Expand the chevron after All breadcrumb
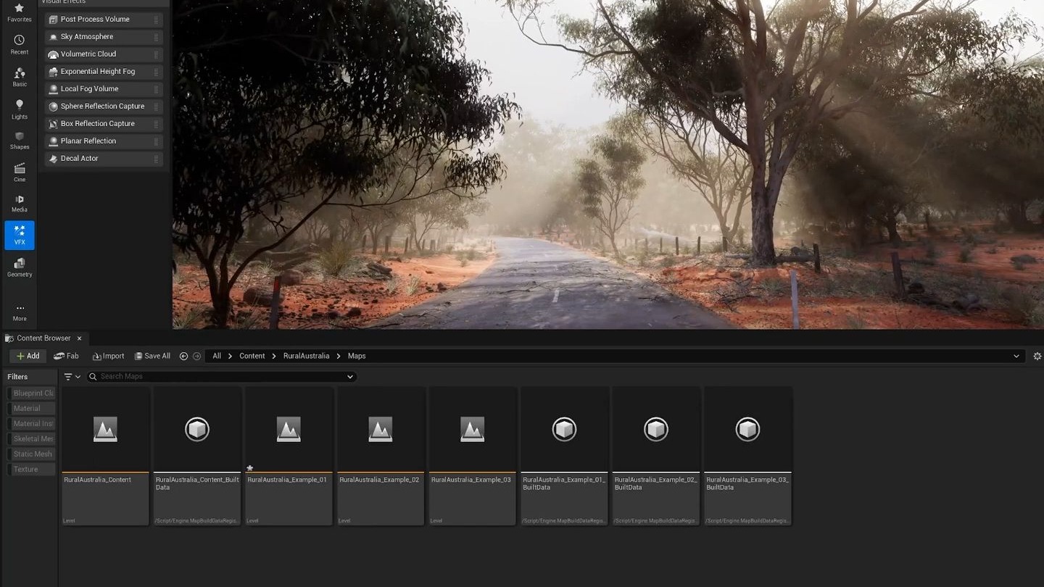This screenshot has width=1044, height=587. [x=231, y=357]
